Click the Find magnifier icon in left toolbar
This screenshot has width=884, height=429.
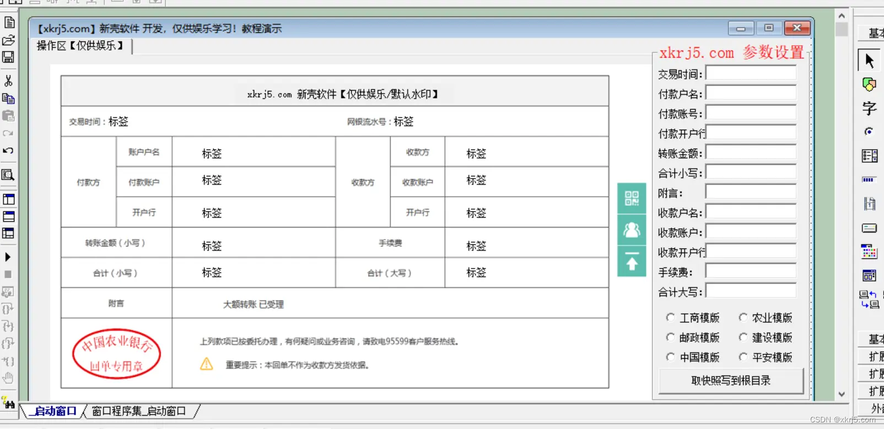(x=9, y=175)
